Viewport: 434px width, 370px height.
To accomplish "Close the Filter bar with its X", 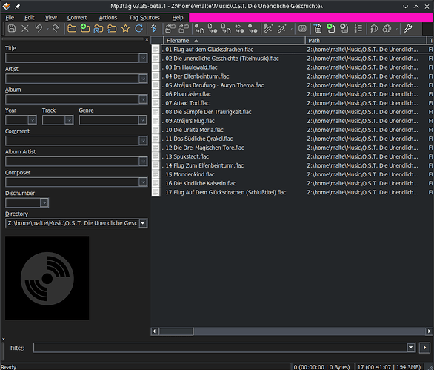I will pos(3,339).
